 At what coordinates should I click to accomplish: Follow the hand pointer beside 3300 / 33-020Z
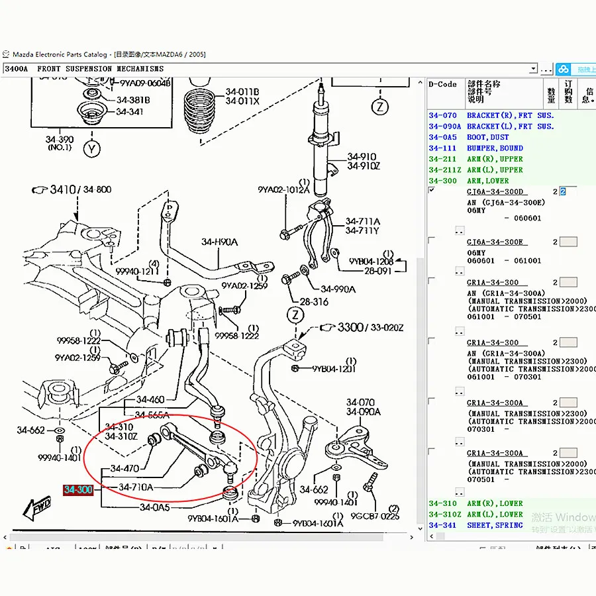pyautogui.click(x=327, y=327)
